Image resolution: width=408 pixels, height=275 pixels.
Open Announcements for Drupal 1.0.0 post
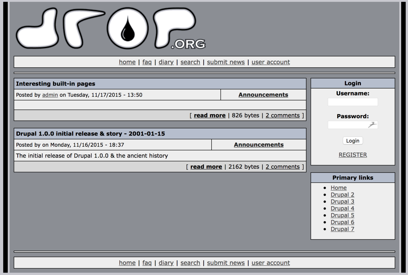click(259, 145)
